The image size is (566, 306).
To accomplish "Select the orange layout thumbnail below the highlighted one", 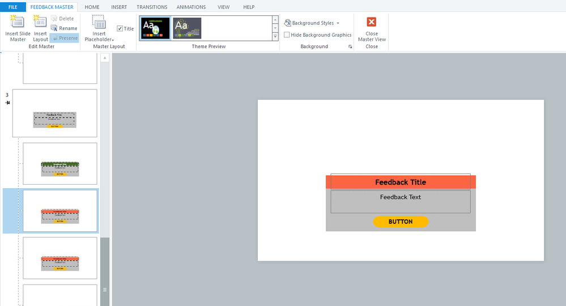I will point(60,258).
